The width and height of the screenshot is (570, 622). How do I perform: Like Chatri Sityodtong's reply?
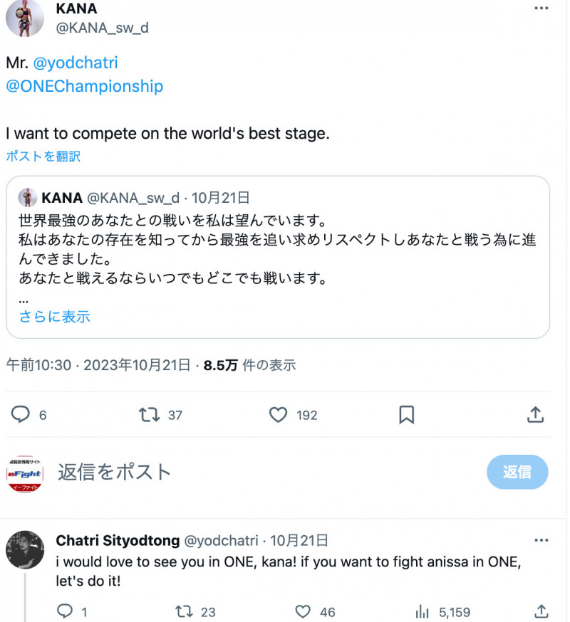tap(304, 611)
